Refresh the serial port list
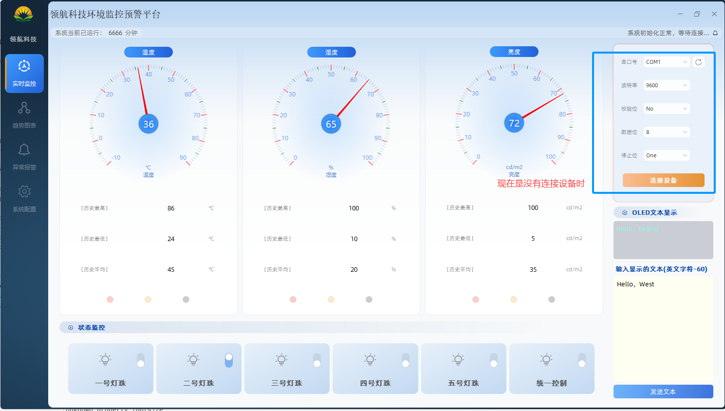Screen dimensions: 725x411 tap(699, 62)
